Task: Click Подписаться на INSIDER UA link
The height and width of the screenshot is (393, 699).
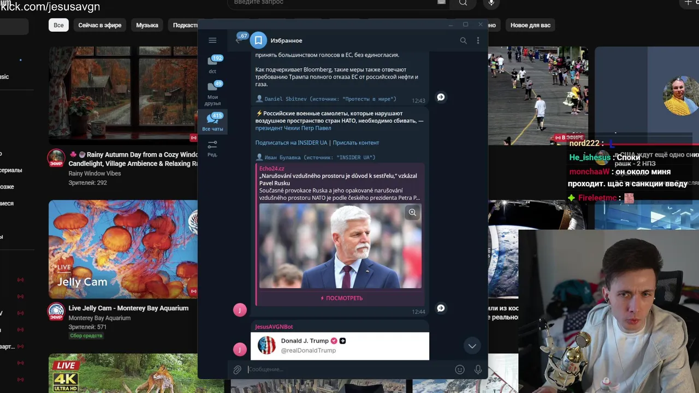Action: (x=291, y=142)
